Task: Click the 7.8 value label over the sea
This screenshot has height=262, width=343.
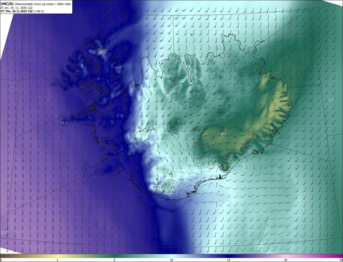Action: click(x=265, y=227)
